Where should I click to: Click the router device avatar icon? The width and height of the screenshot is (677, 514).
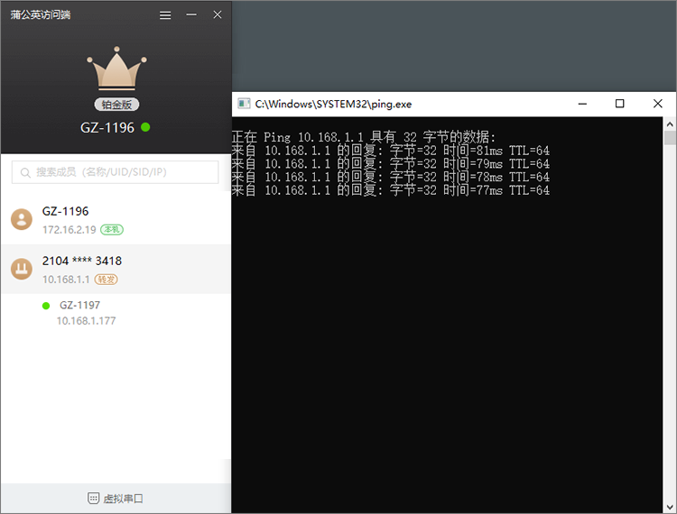coord(22,269)
